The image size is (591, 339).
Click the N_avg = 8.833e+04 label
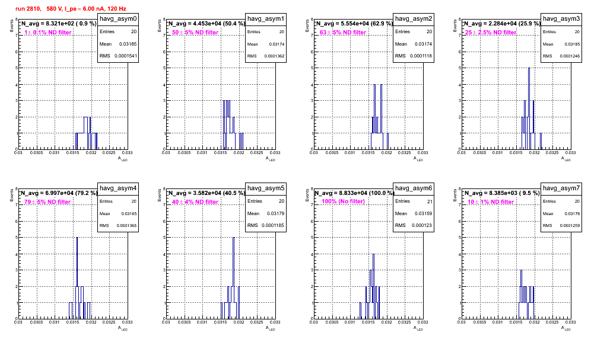[354, 193]
